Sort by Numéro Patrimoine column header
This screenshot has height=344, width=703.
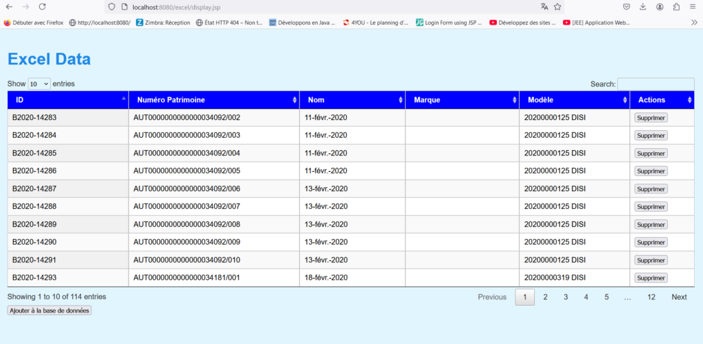click(214, 100)
